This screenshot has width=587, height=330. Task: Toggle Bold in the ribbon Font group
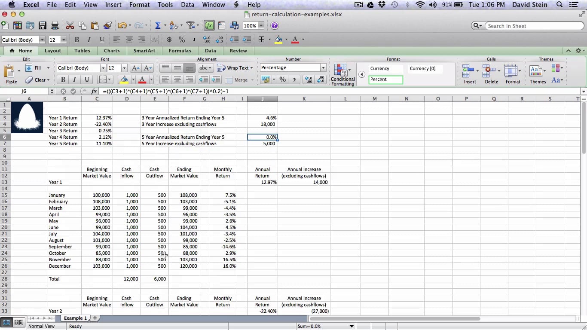click(63, 79)
